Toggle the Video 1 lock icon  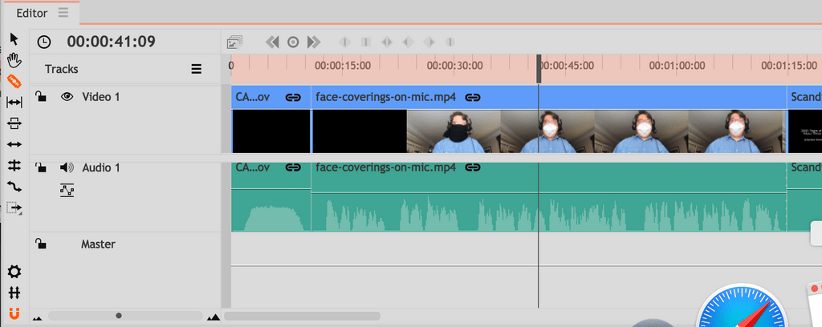tap(40, 97)
